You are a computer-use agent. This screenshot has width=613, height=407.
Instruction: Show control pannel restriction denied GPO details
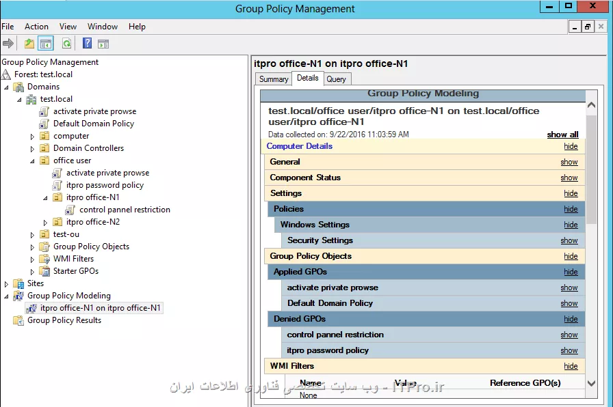(x=569, y=335)
